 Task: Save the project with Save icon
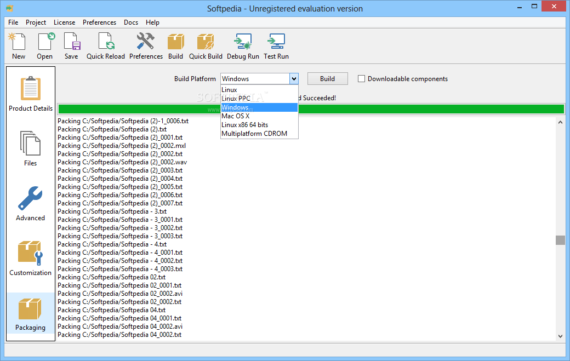pos(71,46)
